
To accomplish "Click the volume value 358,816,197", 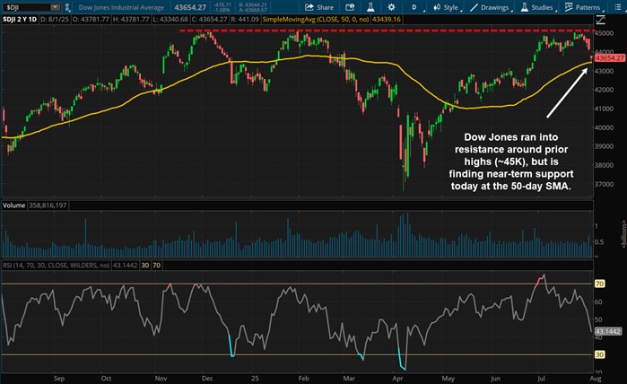I will 48,205.
